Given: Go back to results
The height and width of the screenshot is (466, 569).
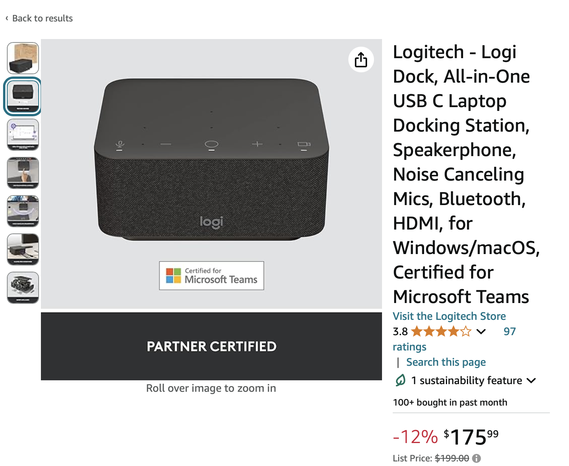Looking at the screenshot, I should 42,18.
